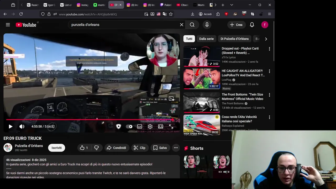Reload the current page
This screenshot has height=189, width=336.
point(21,14)
